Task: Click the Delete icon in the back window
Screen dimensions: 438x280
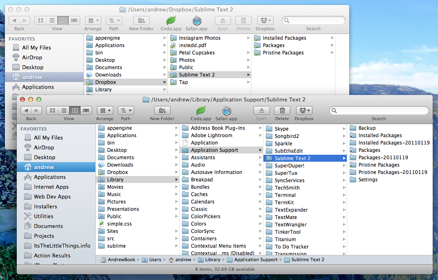Action: coord(243,21)
